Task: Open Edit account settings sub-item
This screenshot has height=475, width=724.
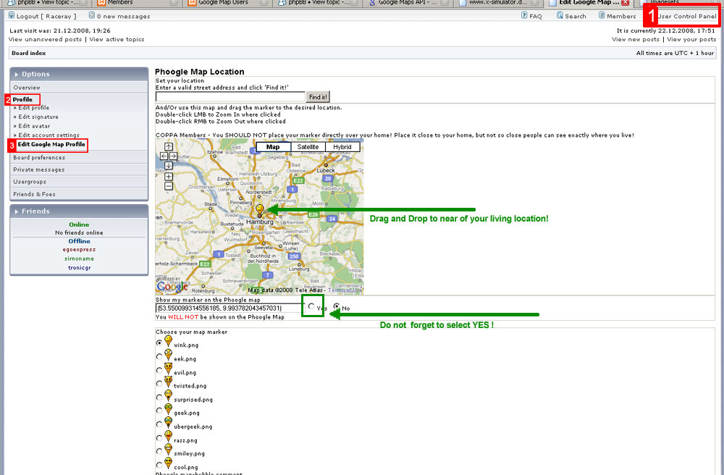Action: point(49,135)
